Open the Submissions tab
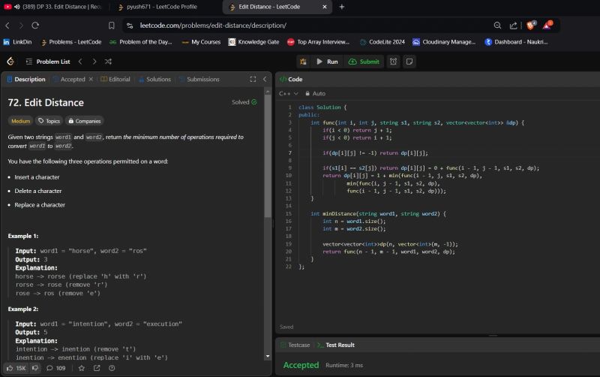Image resolution: width=600 pixels, height=377 pixels. tap(199, 80)
